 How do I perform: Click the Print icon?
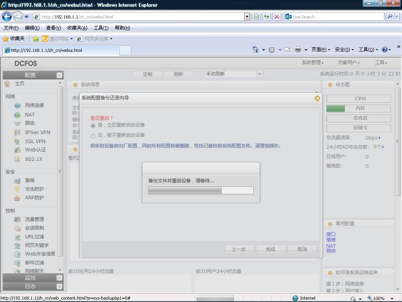click(x=298, y=50)
